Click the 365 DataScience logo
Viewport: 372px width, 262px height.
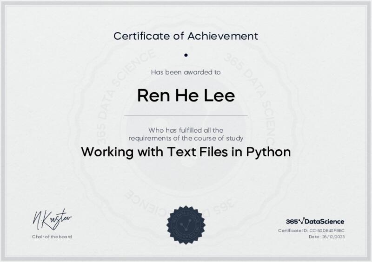pos(315,222)
